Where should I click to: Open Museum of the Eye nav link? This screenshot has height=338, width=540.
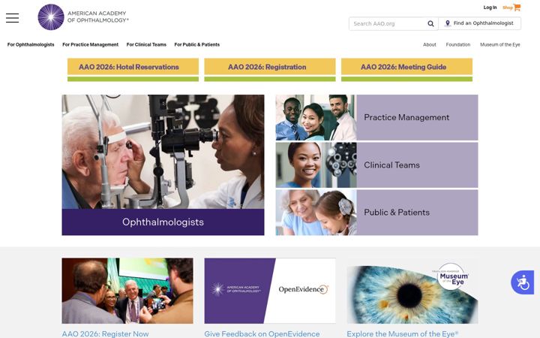tap(500, 44)
